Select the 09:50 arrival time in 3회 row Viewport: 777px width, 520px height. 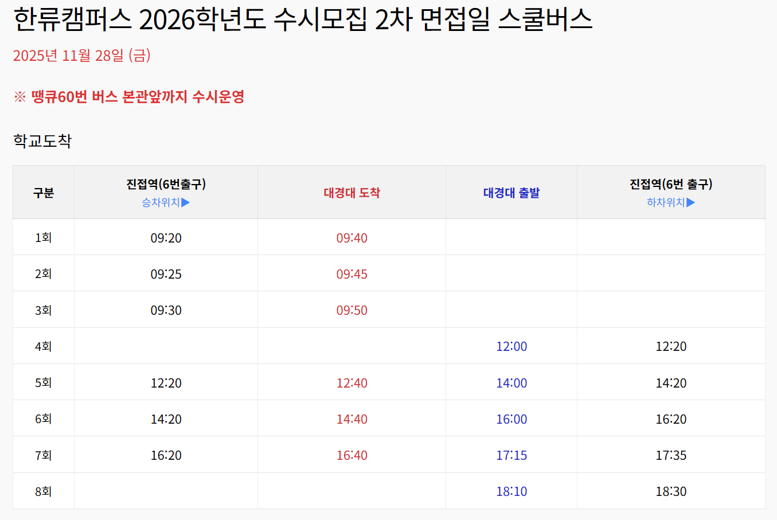pyautogui.click(x=352, y=310)
